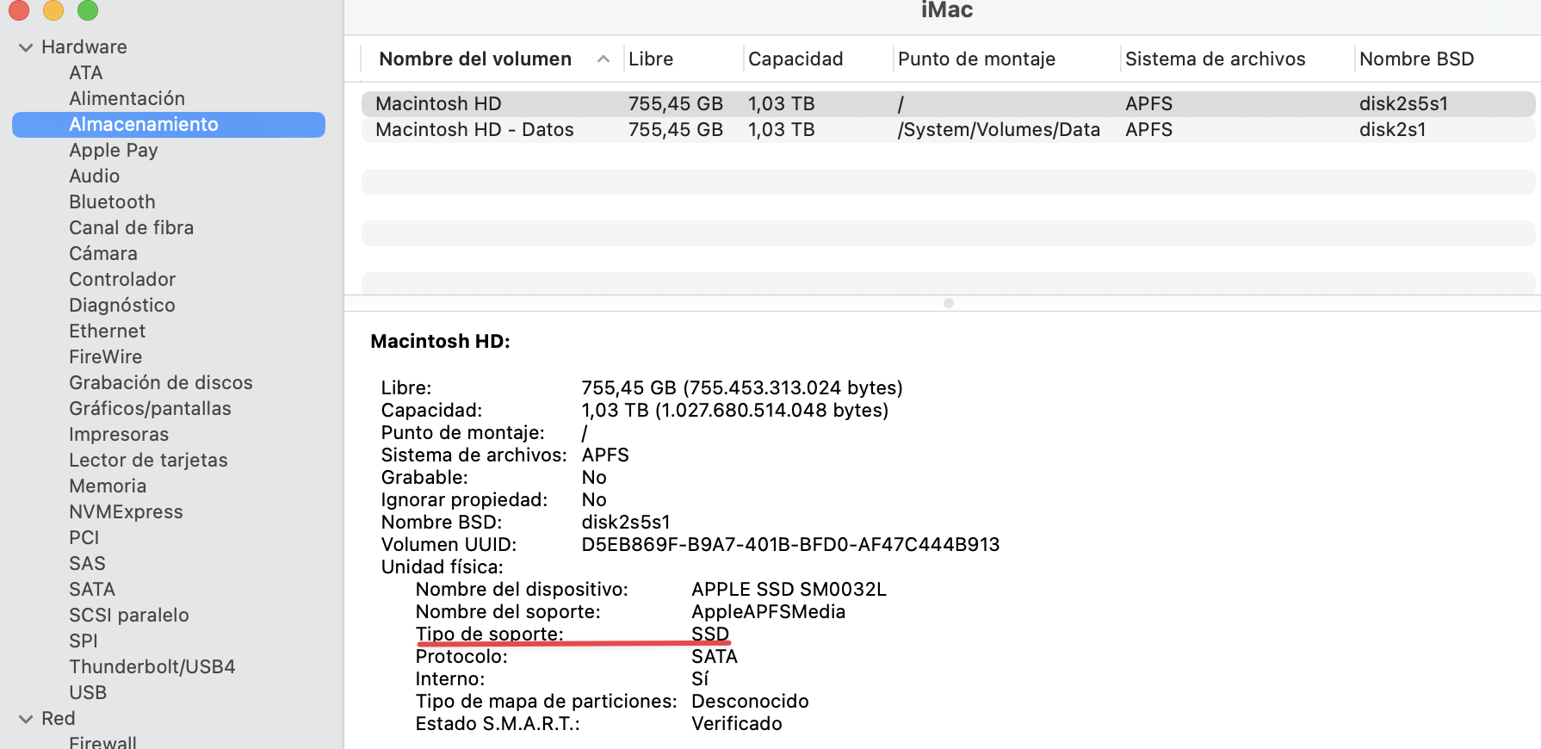
Task: Click the yellow minimize window button
Action: pyautogui.click(x=53, y=9)
